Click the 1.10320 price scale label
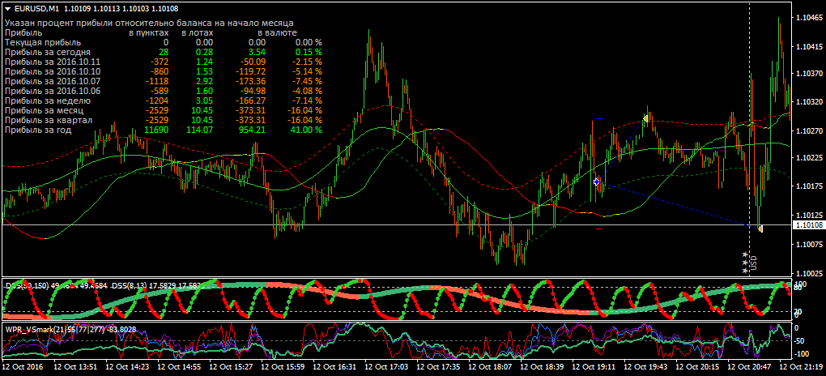 coord(810,101)
